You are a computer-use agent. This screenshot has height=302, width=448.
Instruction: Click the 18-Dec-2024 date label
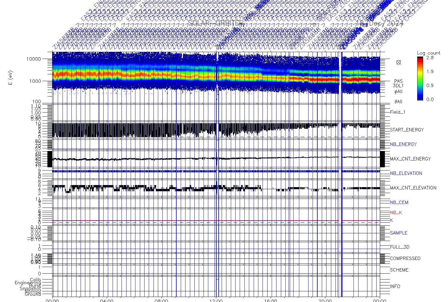click(x=380, y=23)
